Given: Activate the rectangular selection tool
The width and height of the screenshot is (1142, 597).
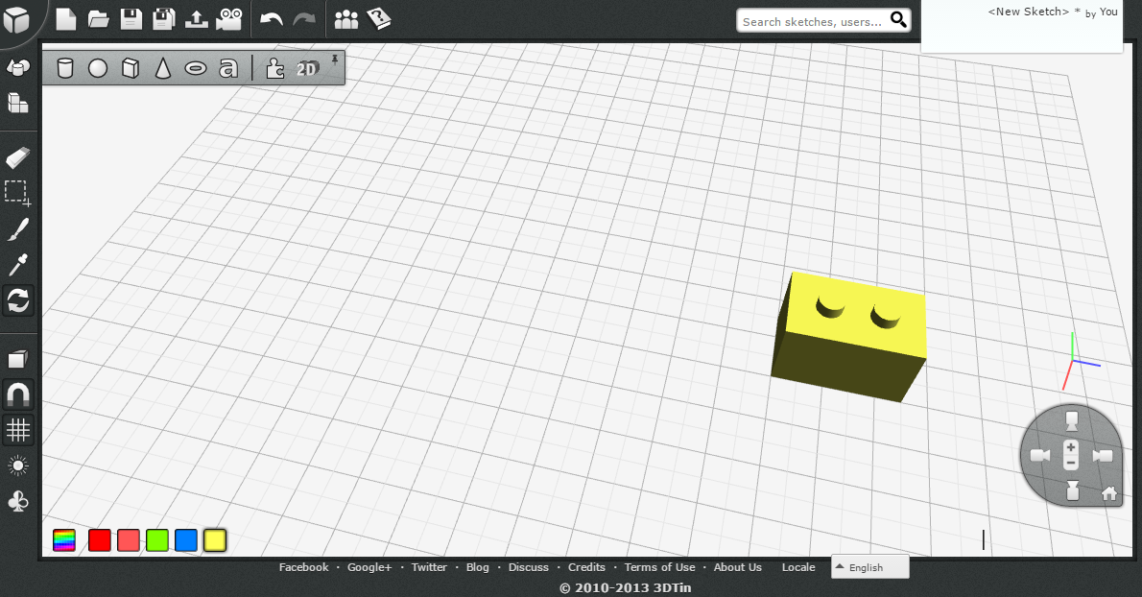Looking at the screenshot, I should (17, 193).
